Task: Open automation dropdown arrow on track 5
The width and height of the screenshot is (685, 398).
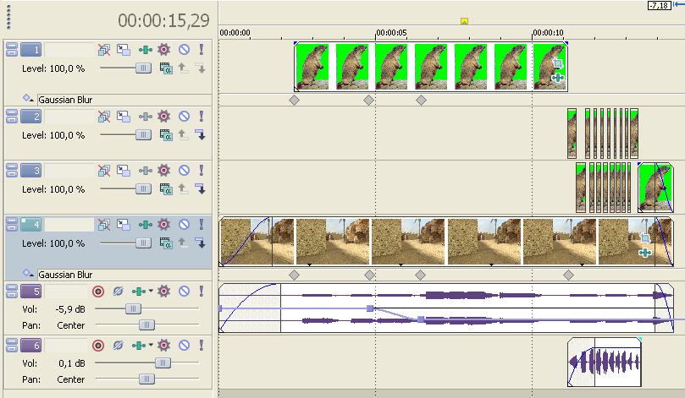Action: (152, 291)
